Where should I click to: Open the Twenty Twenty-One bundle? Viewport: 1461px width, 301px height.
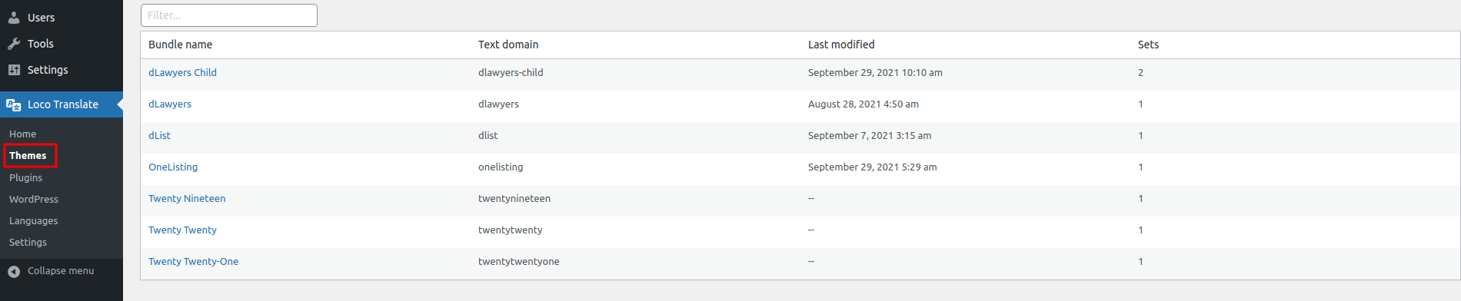pos(193,261)
